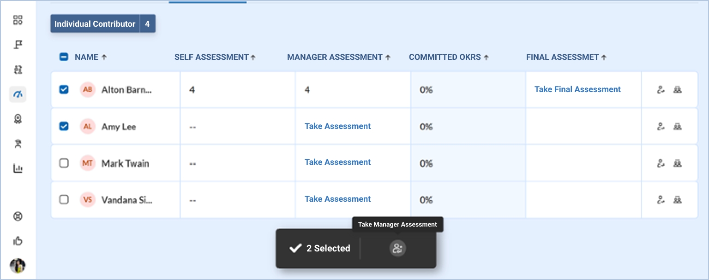Image resolution: width=709 pixels, height=280 pixels.
Task: Check the Vandana row checkbox
Action: [x=64, y=199]
